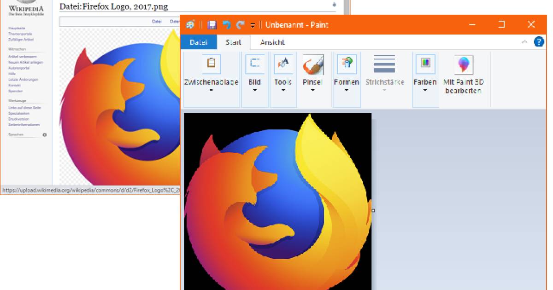The image size is (553, 290).
Task: Open Autorenportal link in Wikipedia sidebar
Action: [18, 68]
